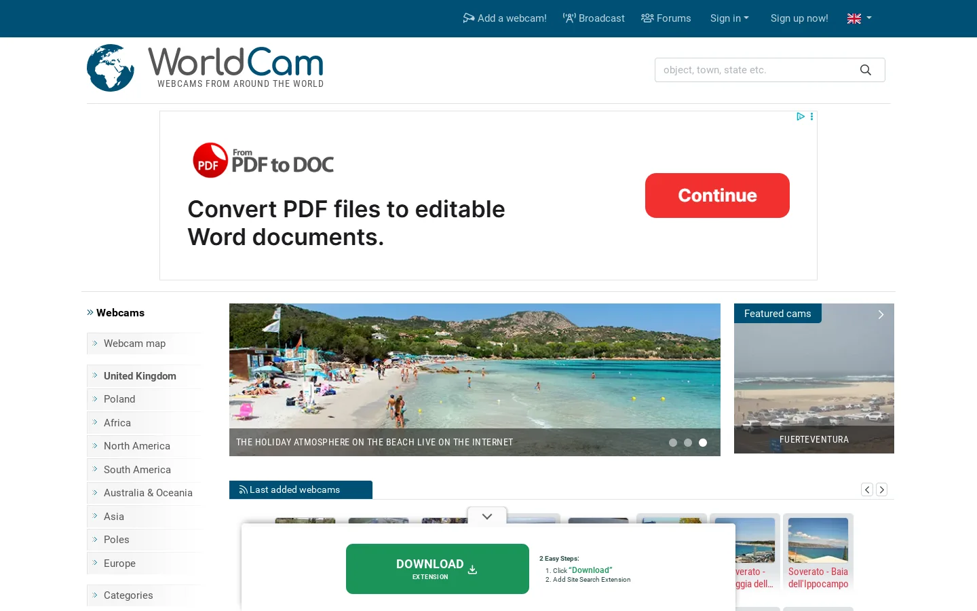Click the AdChoices triangle icon
The height and width of the screenshot is (611, 977).
(801, 117)
